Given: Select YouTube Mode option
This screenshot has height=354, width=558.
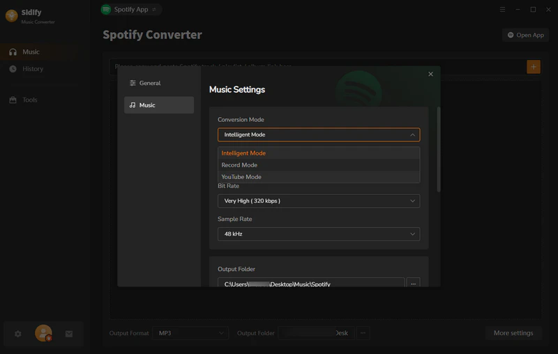Looking at the screenshot, I should pyautogui.click(x=319, y=176).
